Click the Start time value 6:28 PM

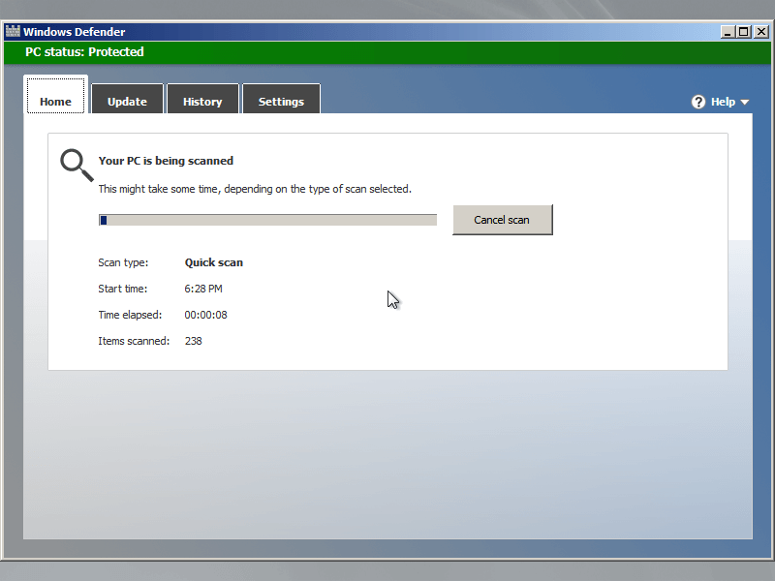click(x=203, y=289)
